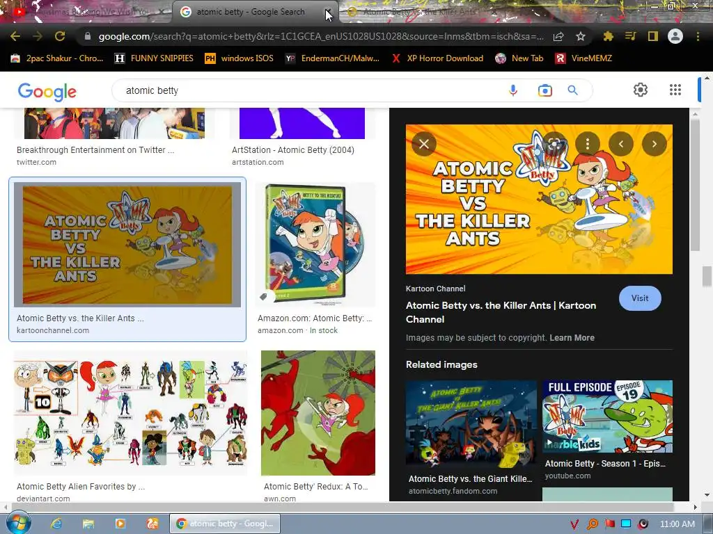Open the Giant Killer Ants related image

(x=471, y=424)
